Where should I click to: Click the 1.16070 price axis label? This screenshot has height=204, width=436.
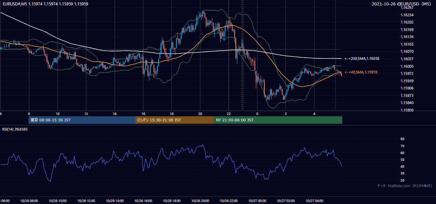[407, 51]
